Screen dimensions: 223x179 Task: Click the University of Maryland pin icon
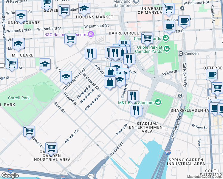pyautogui.click(x=136, y=2)
